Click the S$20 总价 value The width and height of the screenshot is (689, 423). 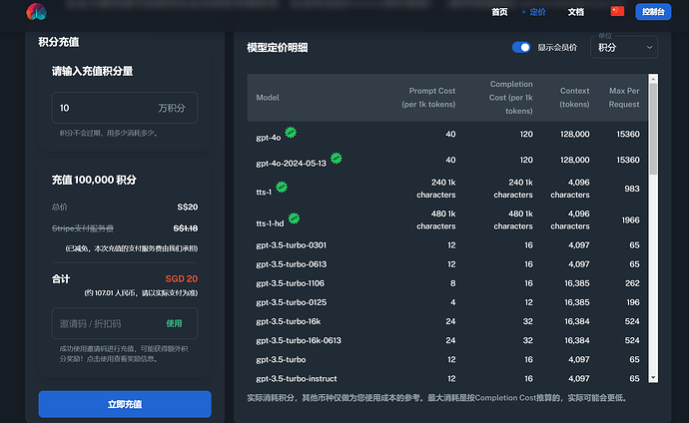tap(188, 207)
